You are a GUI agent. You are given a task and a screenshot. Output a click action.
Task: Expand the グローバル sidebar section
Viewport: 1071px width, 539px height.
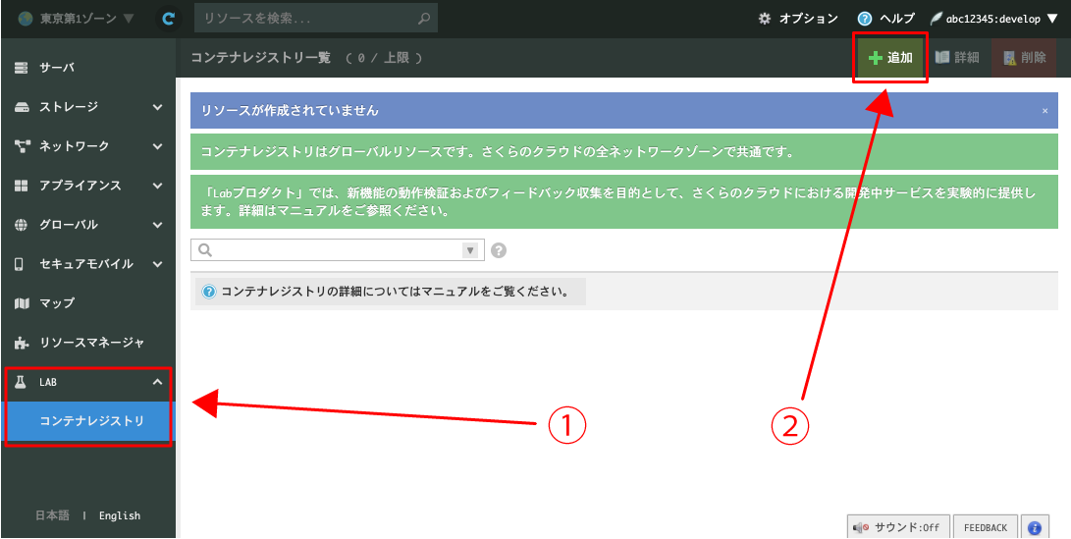coord(87,224)
